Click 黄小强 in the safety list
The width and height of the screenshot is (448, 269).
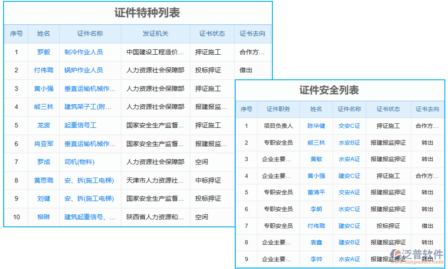[316, 176]
